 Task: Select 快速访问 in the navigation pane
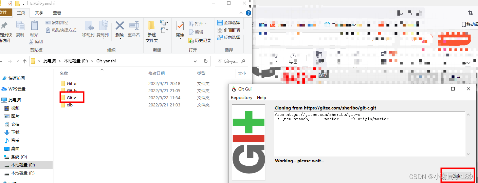click(x=14, y=78)
